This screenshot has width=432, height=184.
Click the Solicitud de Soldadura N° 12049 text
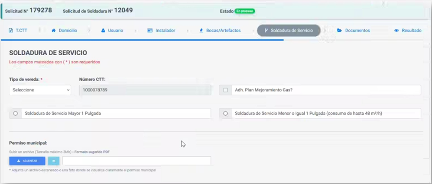(98, 10)
